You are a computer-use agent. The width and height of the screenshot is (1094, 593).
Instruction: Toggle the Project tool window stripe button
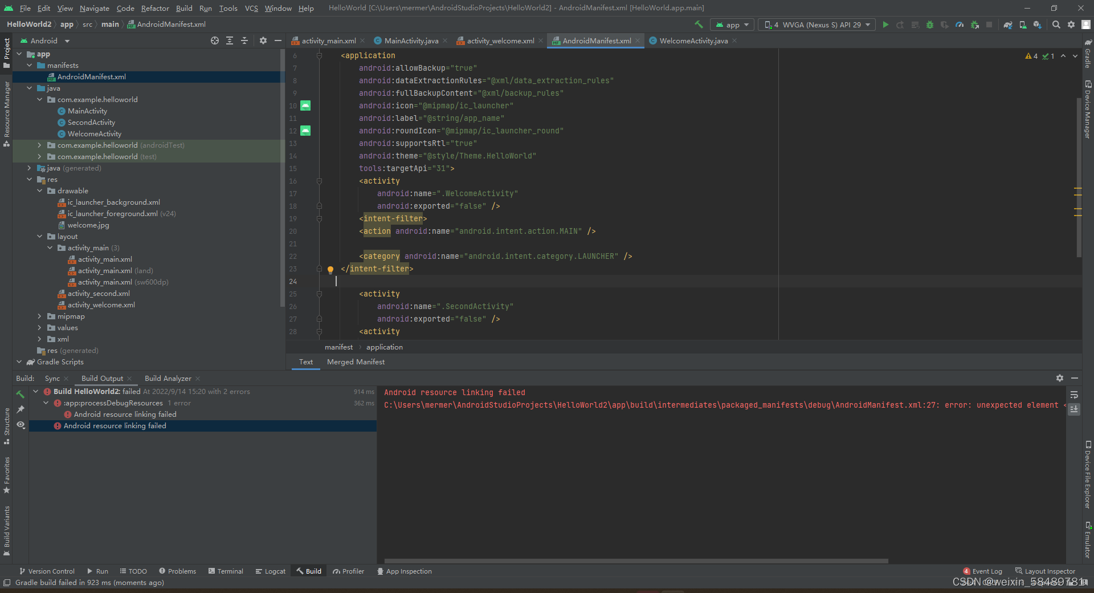[x=7, y=52]
